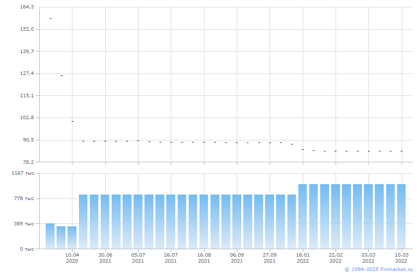
Task: Click the volume bar above 18.01 2022
Action: tap(303, 216)
